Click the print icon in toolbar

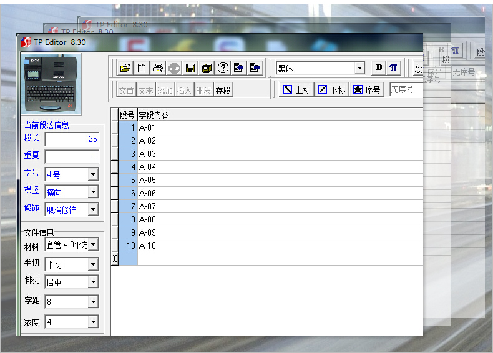tap(158, 68)
